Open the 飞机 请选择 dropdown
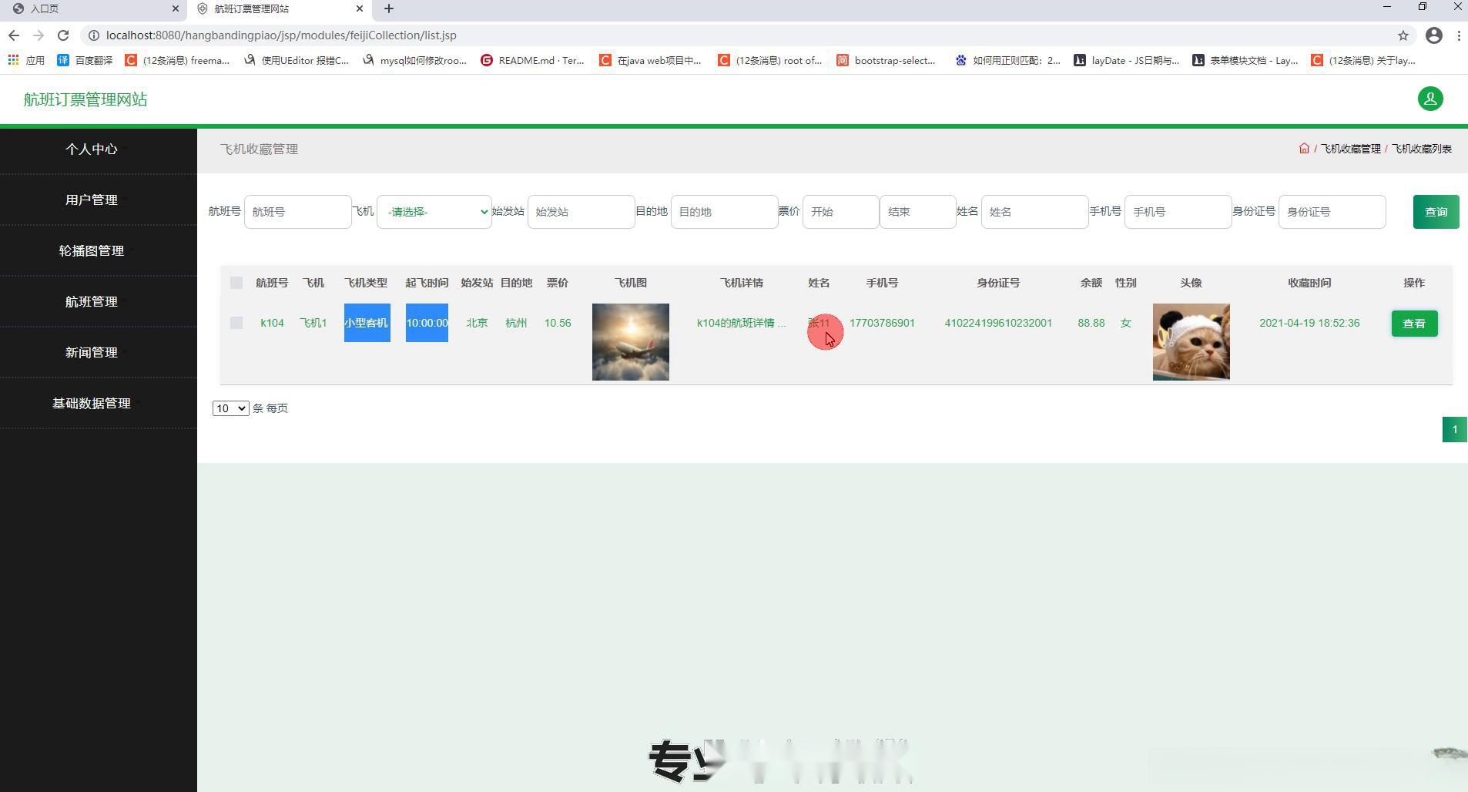 pos(434,212)
